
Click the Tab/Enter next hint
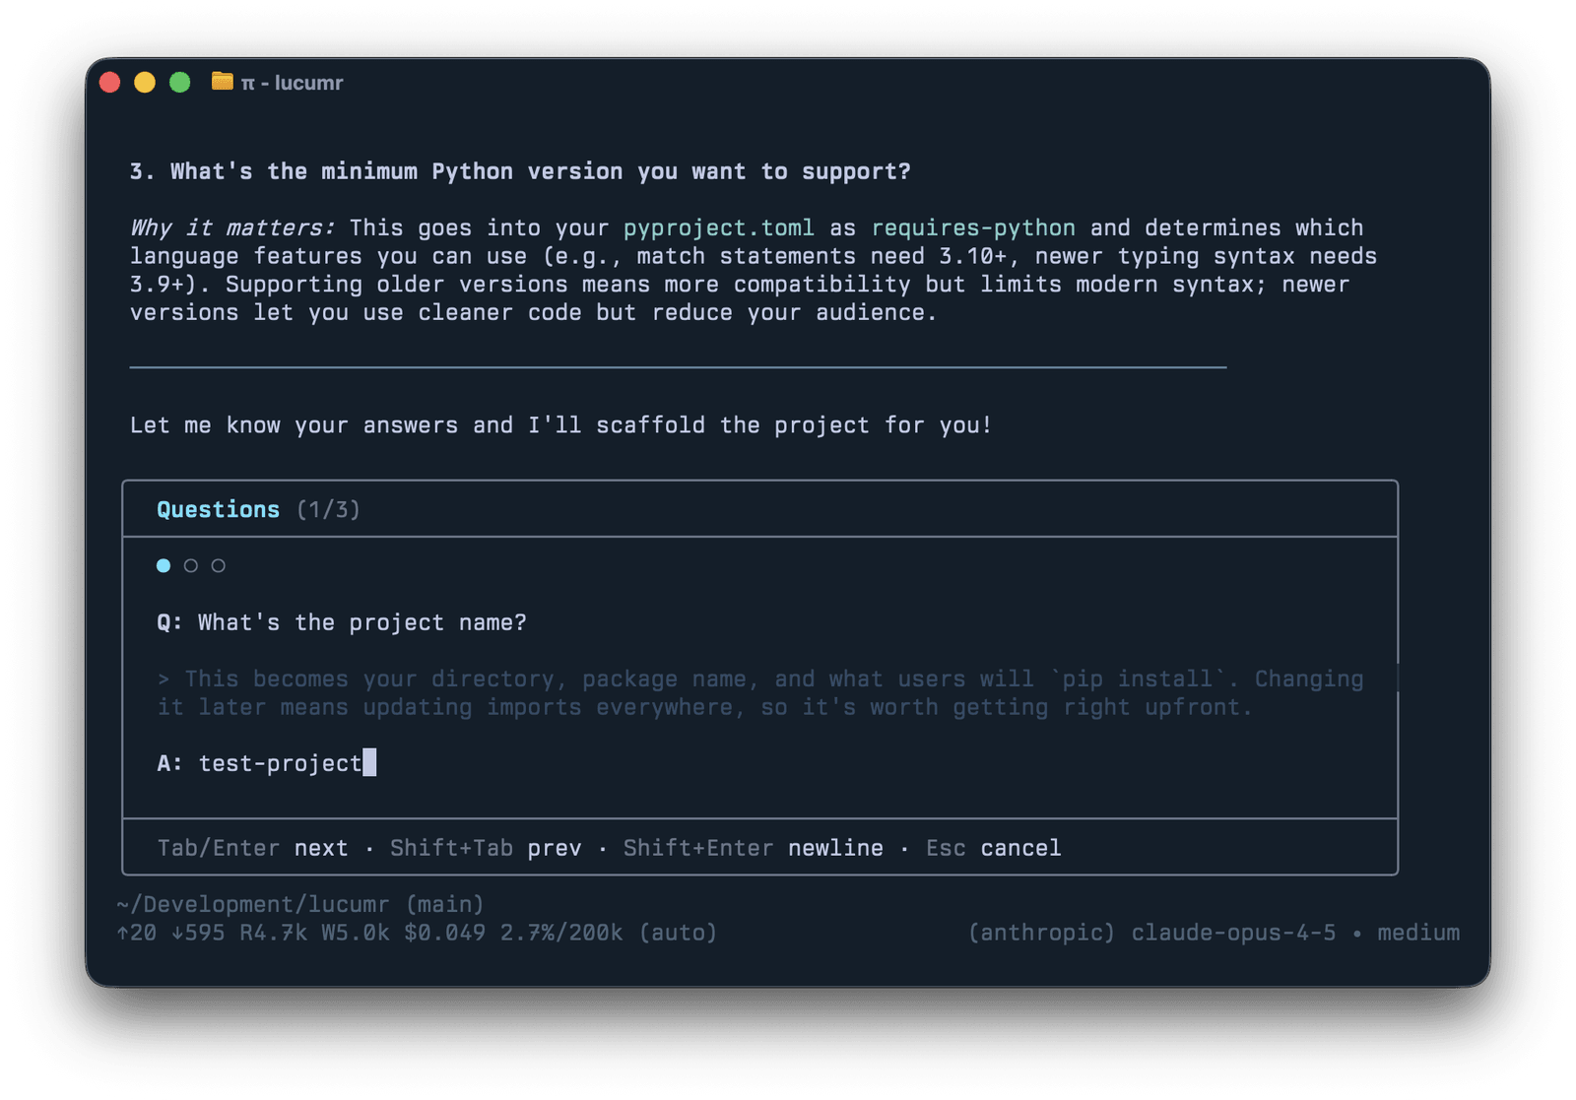pos(253,848)
